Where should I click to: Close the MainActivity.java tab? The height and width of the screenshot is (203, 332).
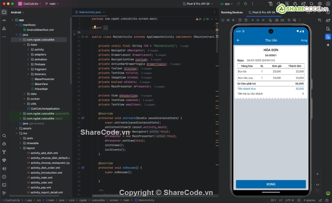pyautogui.click(x=104, y=12)
